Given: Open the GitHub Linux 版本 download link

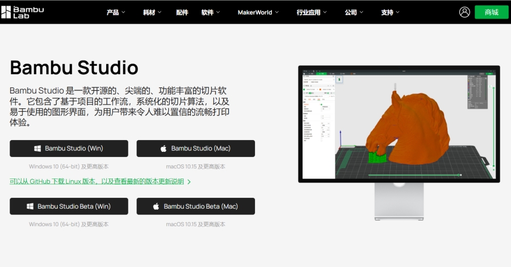Looking at the screenshot, I should pyautogui.click(x=97, y=181).
